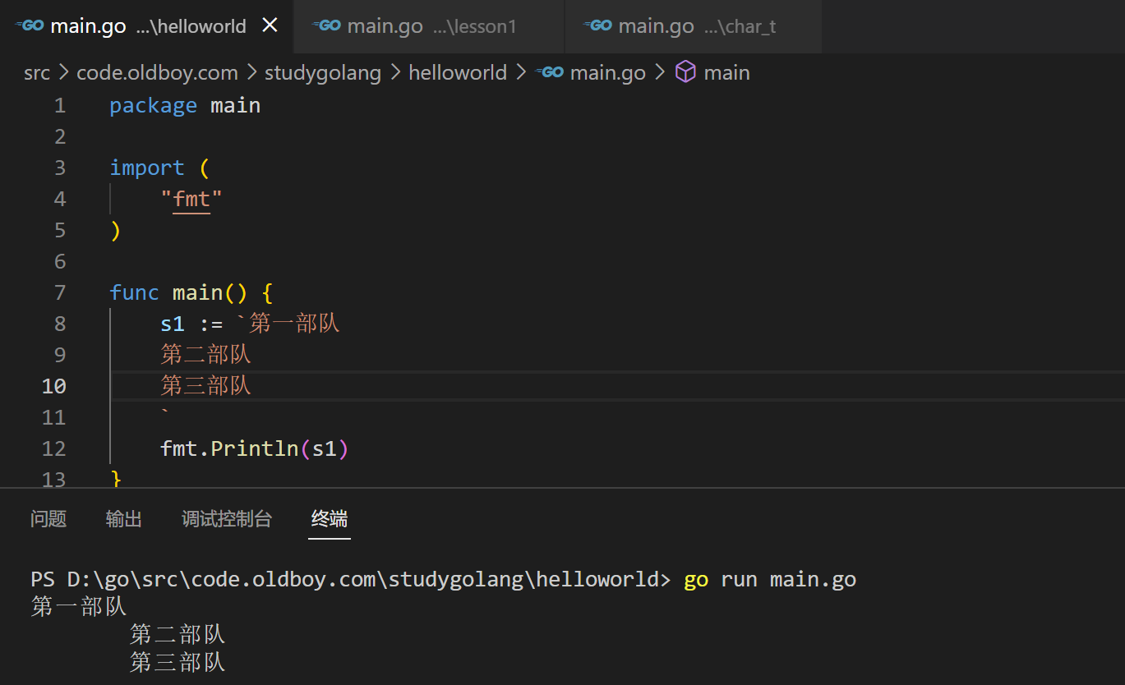Open the src breadcrumb segment
The height and width of the screenshot is (685, 1125).
coord(37,72)
